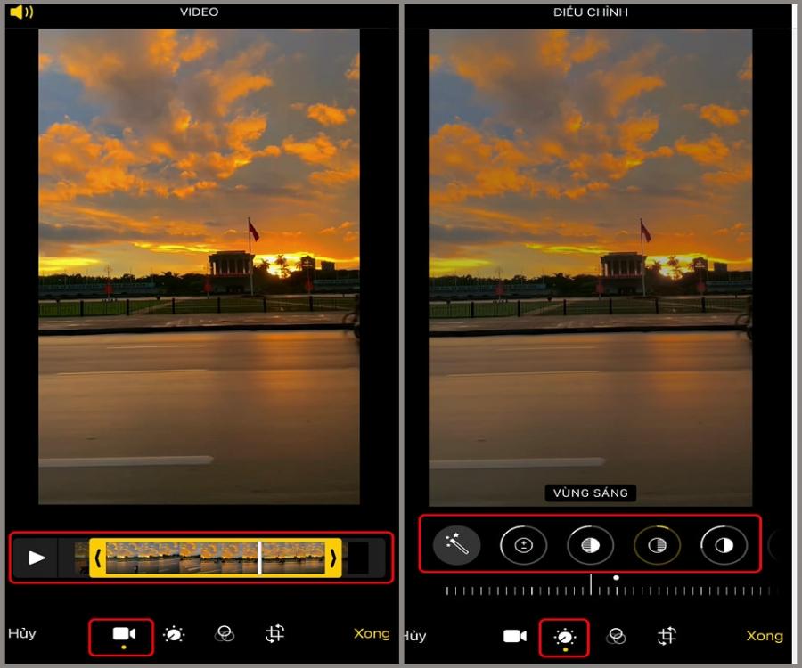This screenshot has height=668, width=802.
Task: Tap Xong in the right screen
Action: pyautogui.click(x=765, y=636)
